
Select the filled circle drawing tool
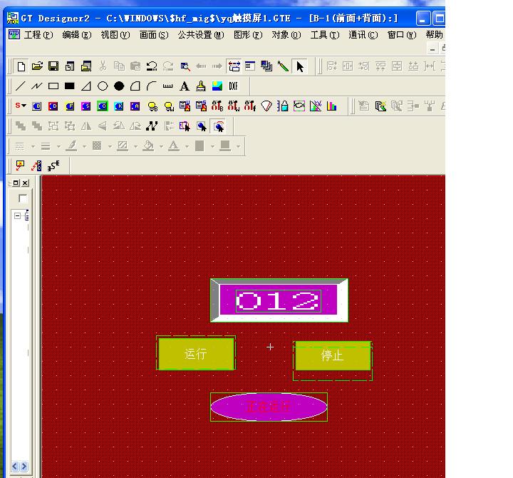(x=119, y=86)
